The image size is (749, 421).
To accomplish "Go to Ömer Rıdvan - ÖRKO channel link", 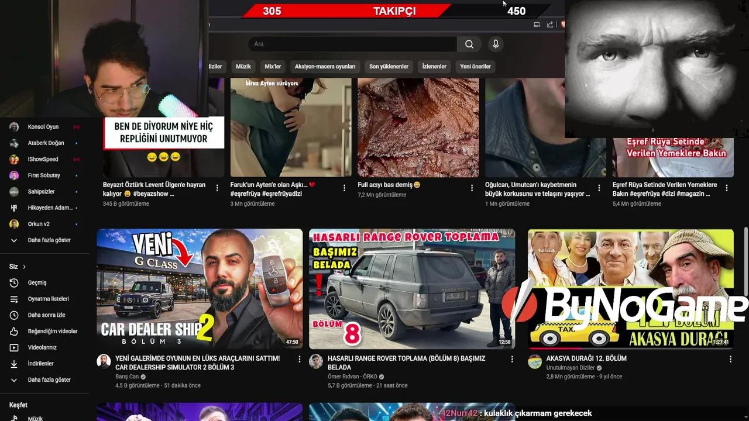I will click(352, 377).
